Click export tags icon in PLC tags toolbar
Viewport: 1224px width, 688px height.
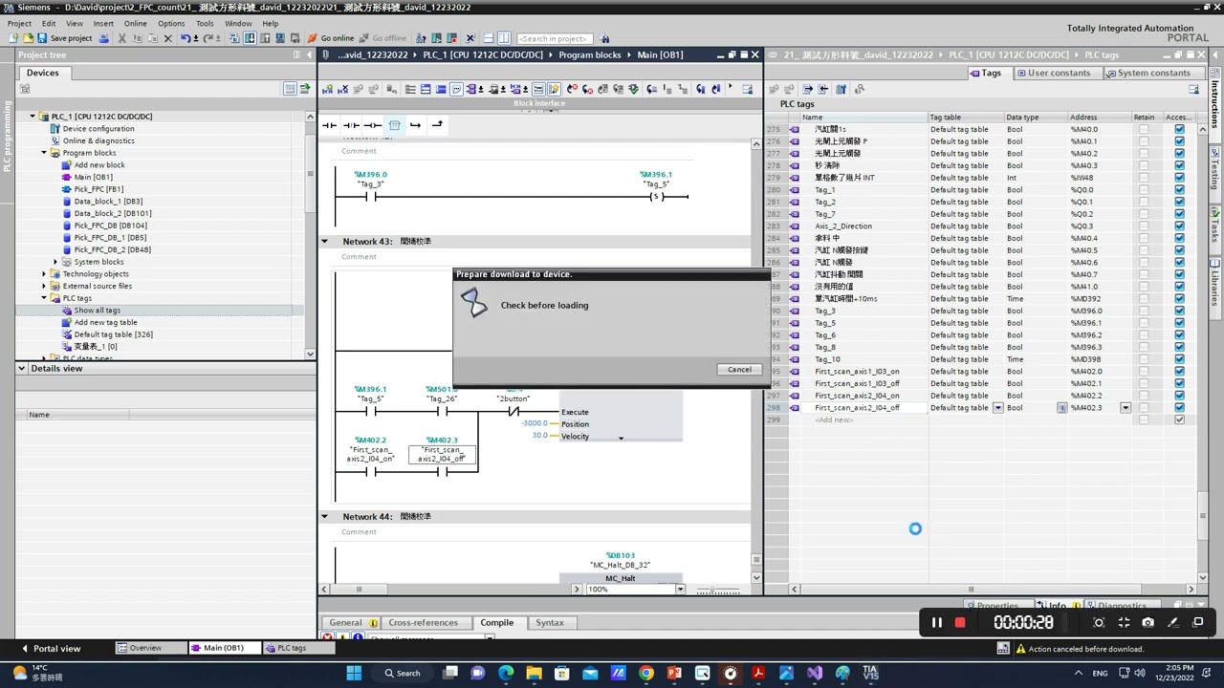click(x=807, y=89)
